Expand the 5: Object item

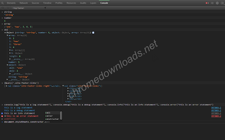coord(10,53)
